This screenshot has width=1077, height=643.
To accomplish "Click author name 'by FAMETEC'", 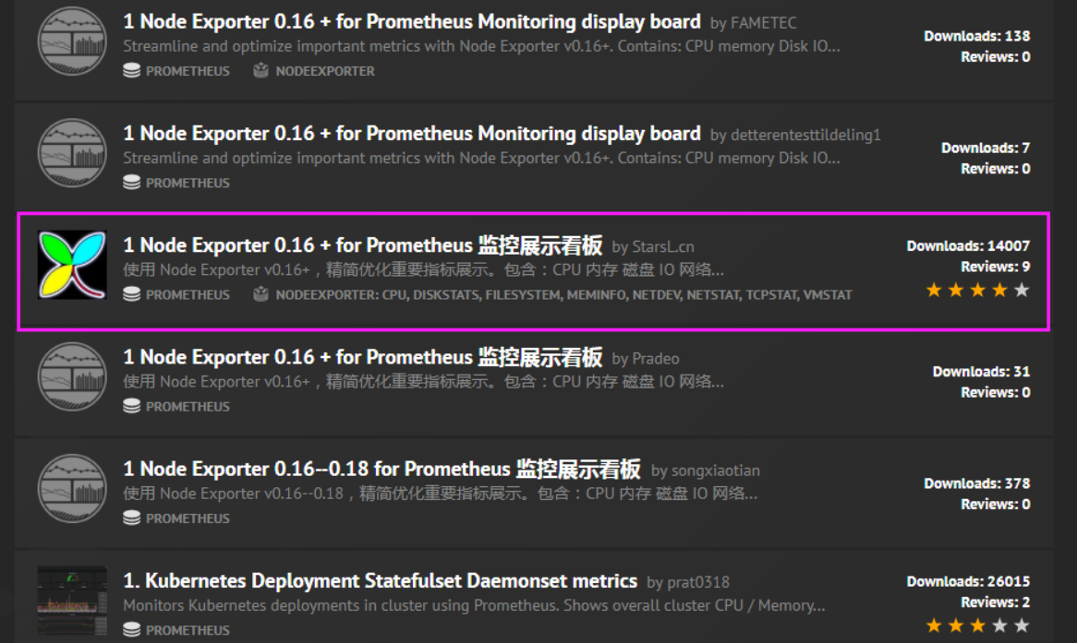I will pyautogui.click(x=754, y=23).
